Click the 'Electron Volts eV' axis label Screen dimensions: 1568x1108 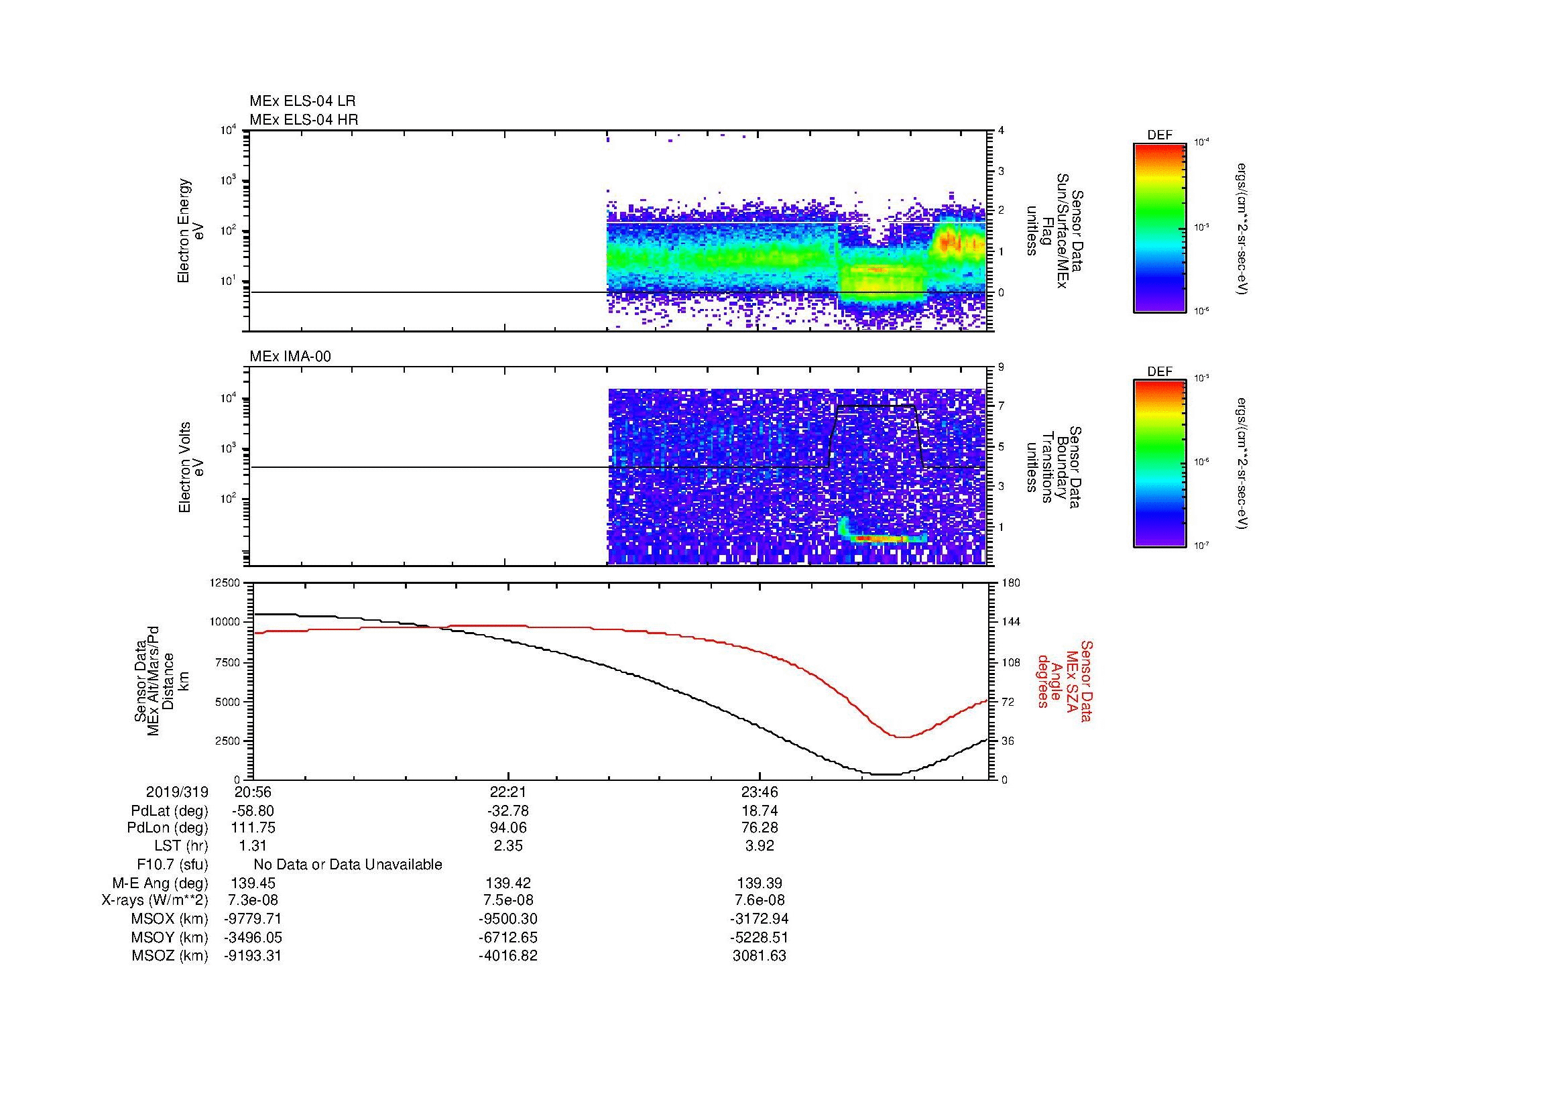tap(191, 468)
